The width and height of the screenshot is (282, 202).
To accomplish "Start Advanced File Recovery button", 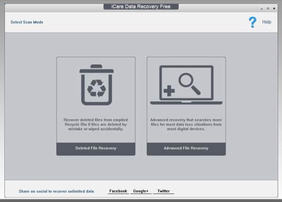I will [186, 148].
